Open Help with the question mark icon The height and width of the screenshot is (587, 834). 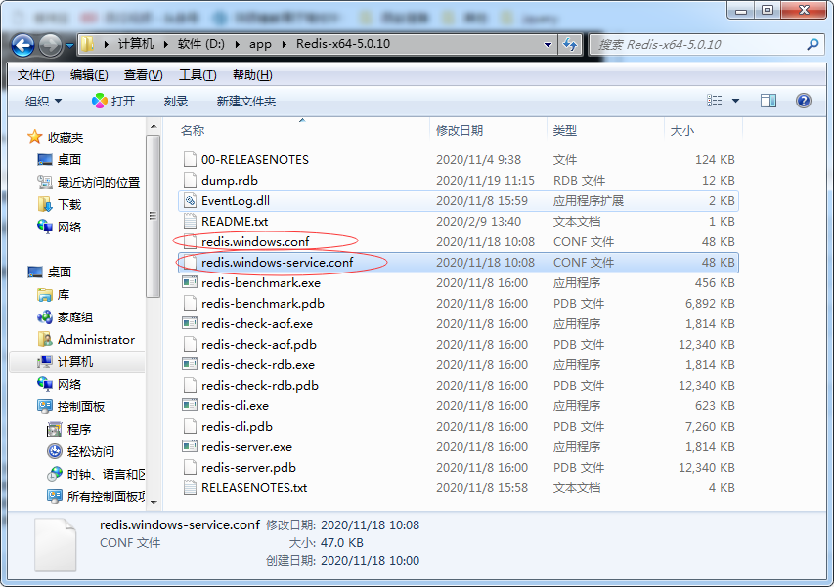803,101
